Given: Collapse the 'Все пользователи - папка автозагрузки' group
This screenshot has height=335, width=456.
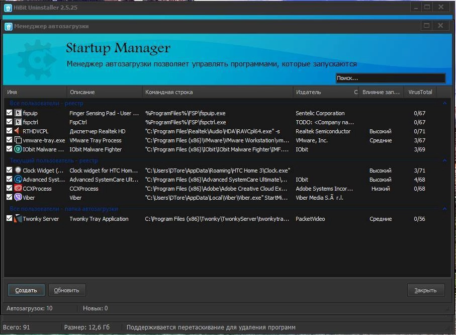Looking at the screenshot, I should click(x=444, y=209).
